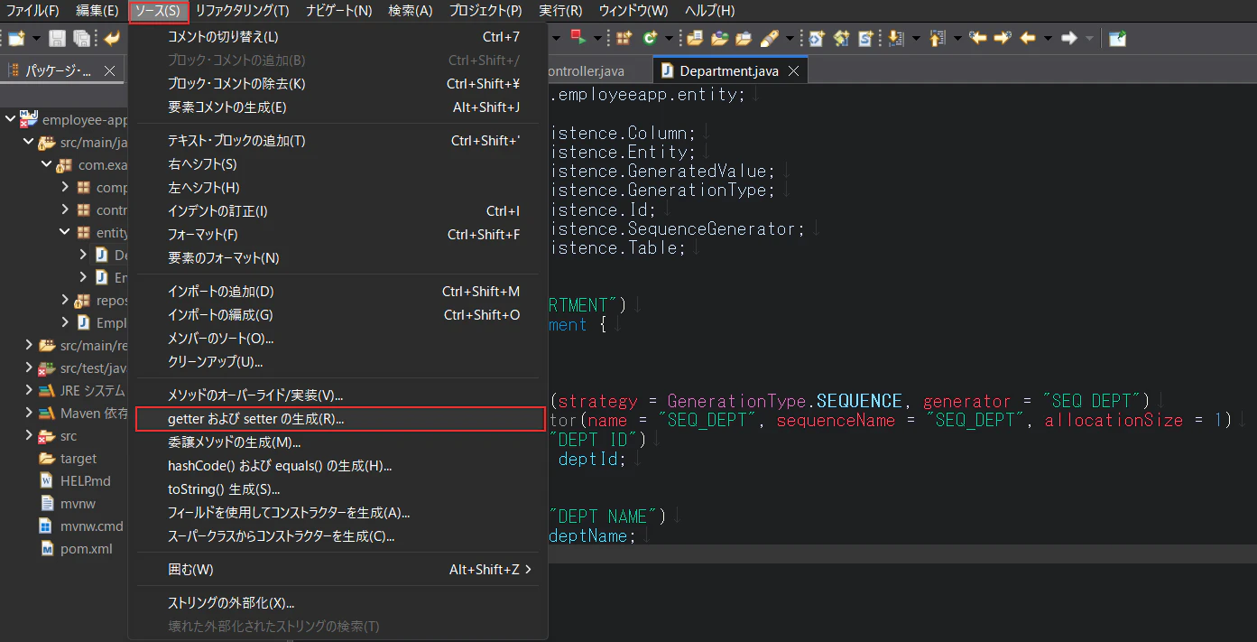The width and height of the screenshot is (1257, 642).
Task: Click the Next Annotation down-arrow icon
Action: click(896, 38)
